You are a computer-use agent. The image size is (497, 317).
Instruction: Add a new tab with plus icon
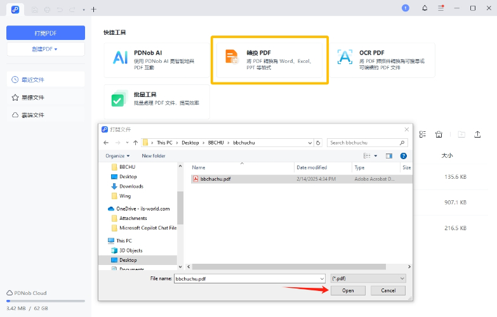point(93,10)
